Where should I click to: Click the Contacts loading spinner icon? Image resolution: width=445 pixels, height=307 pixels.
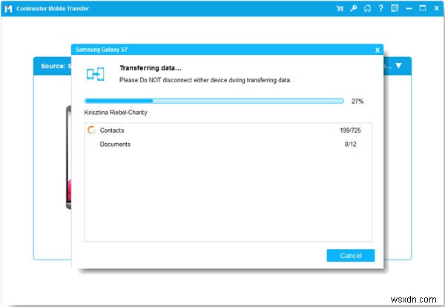(x=91, y=130)
